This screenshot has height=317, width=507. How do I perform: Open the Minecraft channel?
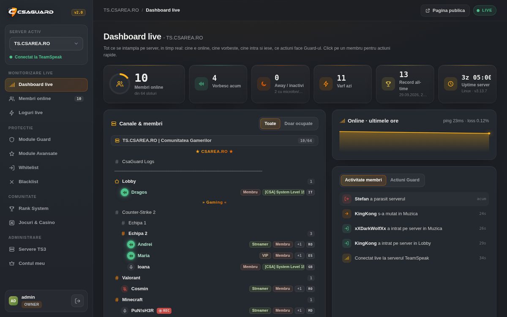tap(215, 300)
